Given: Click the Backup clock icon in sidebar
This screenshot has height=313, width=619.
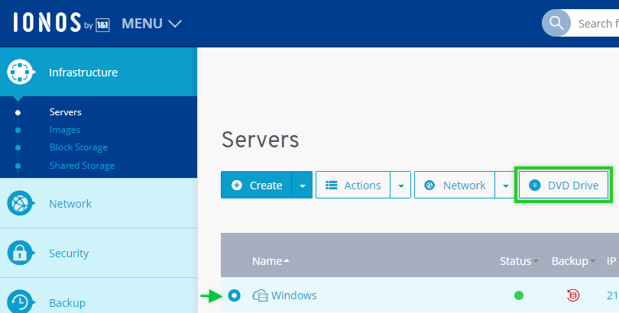Looking at the screenshot, I should (x=21, y=302).
